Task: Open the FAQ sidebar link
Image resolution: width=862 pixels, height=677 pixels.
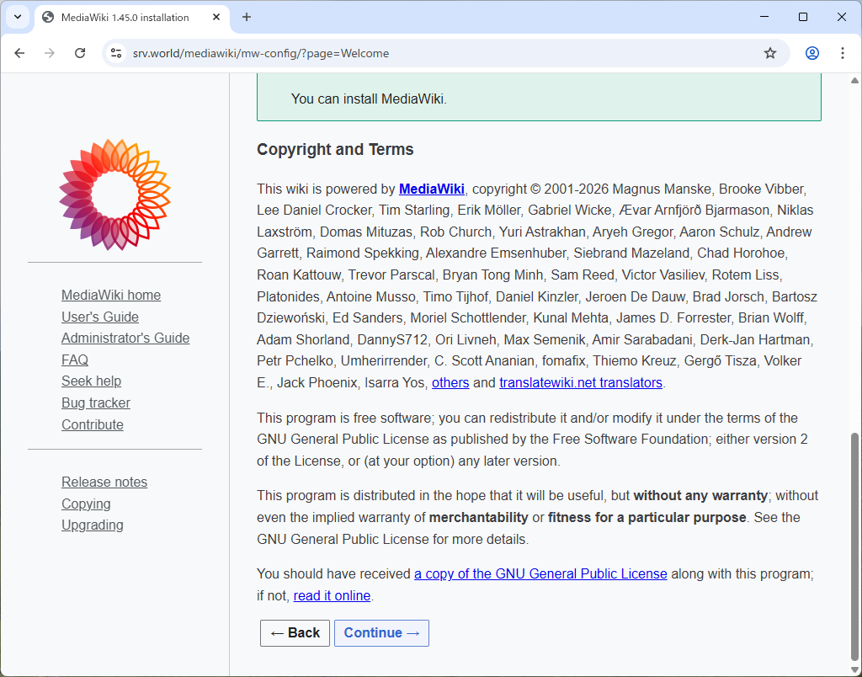Action: (x=75, y=360)
